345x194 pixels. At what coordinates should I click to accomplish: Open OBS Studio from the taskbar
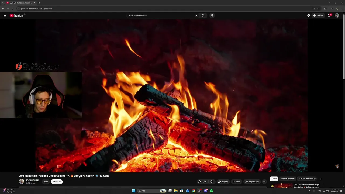coord(200,191)
